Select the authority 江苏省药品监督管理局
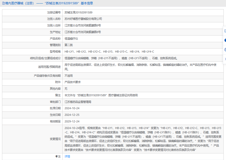226x160 pixels. (78, 102)
